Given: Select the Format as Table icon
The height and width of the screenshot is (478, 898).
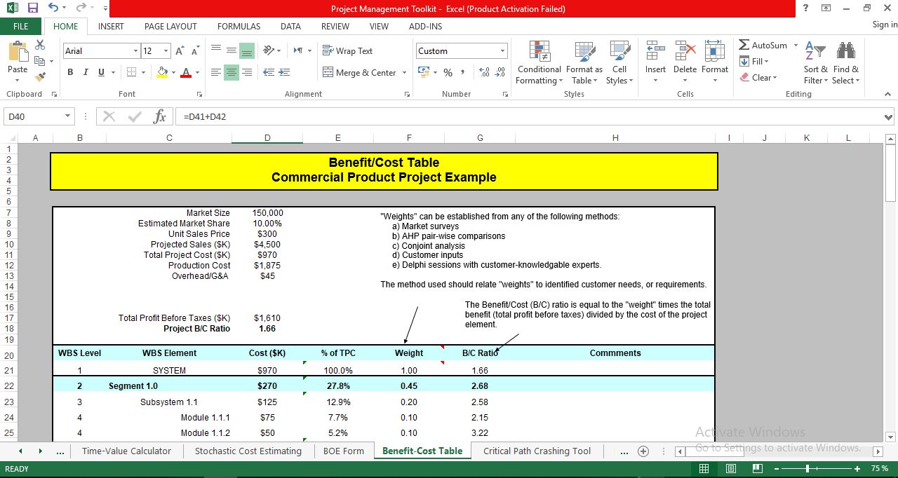Looking at the screenshot, I should [584, 63].
